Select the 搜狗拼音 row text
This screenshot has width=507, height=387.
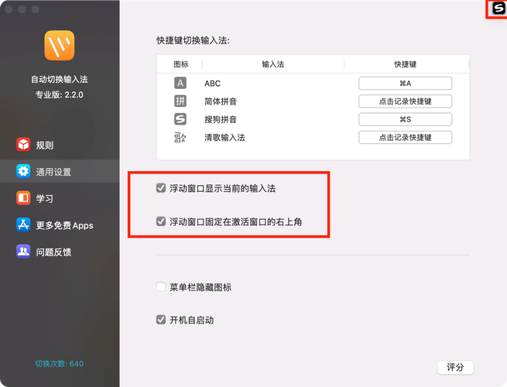click(221, 120)
